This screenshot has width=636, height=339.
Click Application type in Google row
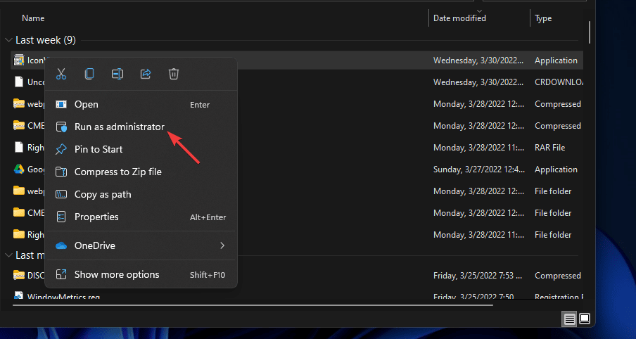pos(556,169)
